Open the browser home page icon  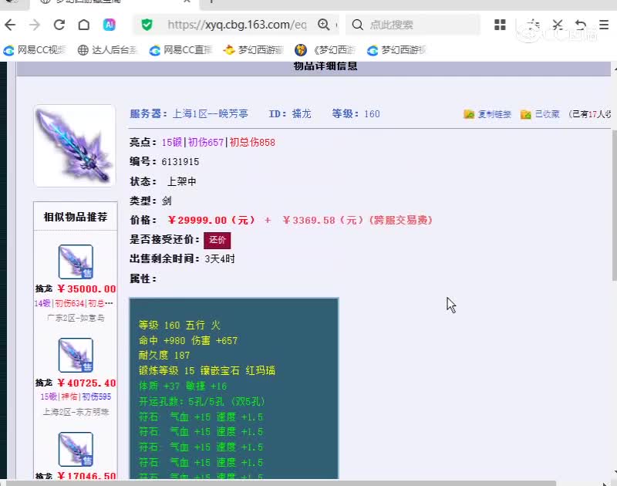84,25
